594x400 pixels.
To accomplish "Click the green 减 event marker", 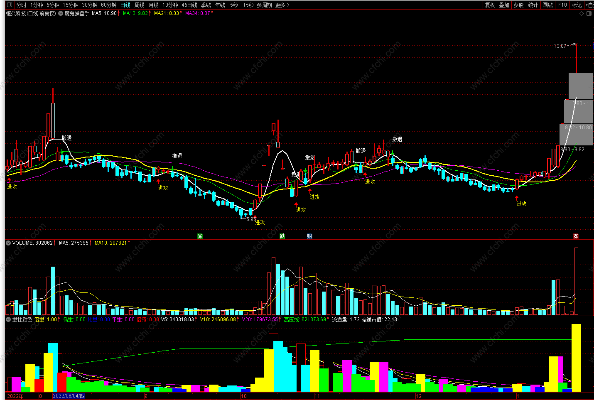I will tap(200, 236).
